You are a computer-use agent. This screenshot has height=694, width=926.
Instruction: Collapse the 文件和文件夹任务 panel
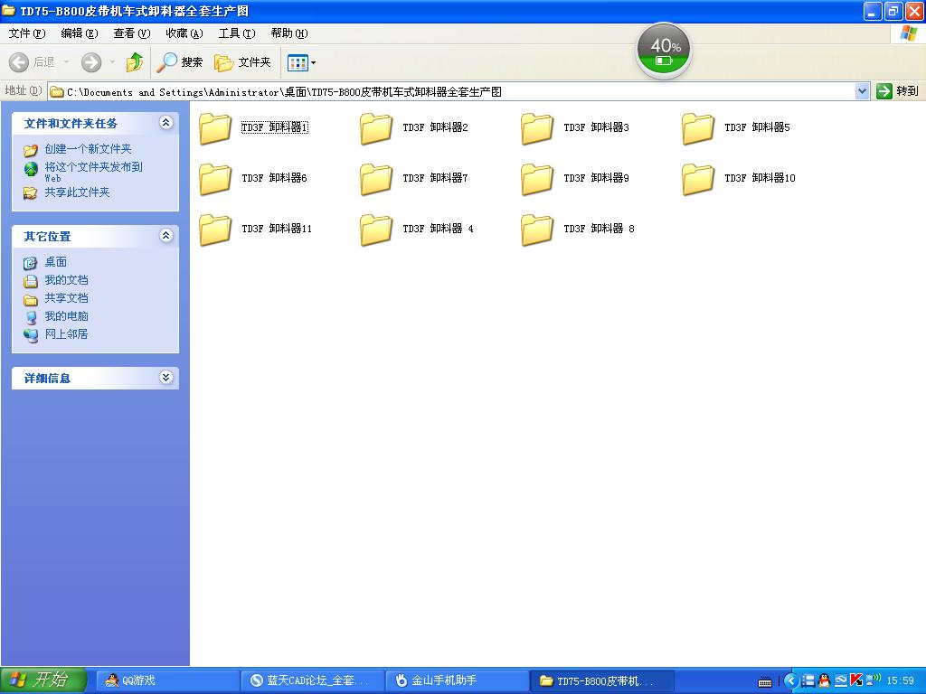pyautogui.click(x=165, y=123)
